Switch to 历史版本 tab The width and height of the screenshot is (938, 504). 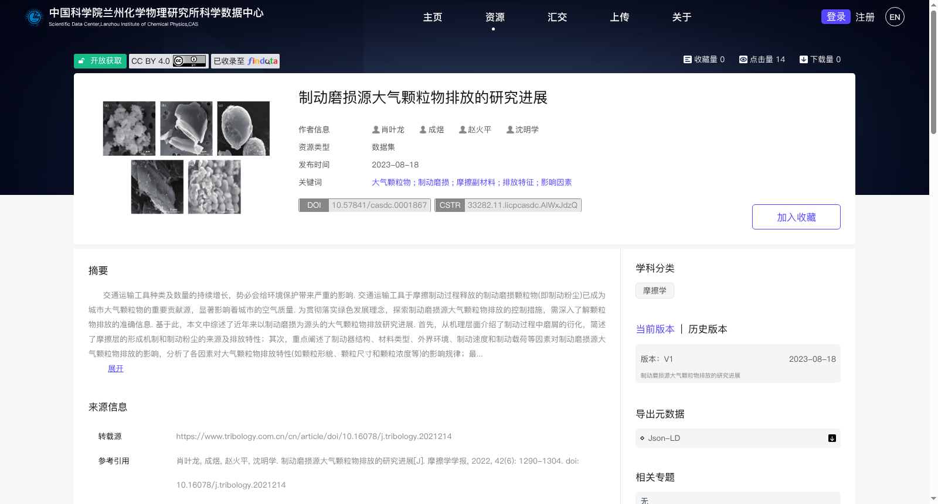[708, 330]
